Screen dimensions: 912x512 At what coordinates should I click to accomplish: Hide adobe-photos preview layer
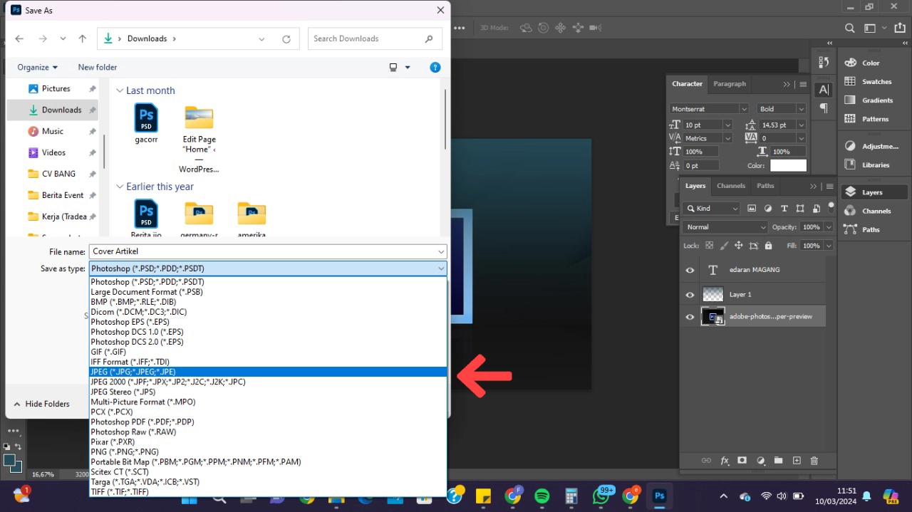(690, 318)
